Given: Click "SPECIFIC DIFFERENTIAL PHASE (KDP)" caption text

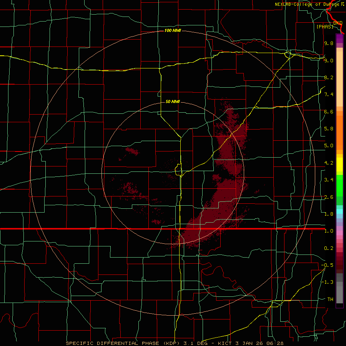Looking at the screenshot, I should coord(124,343).
